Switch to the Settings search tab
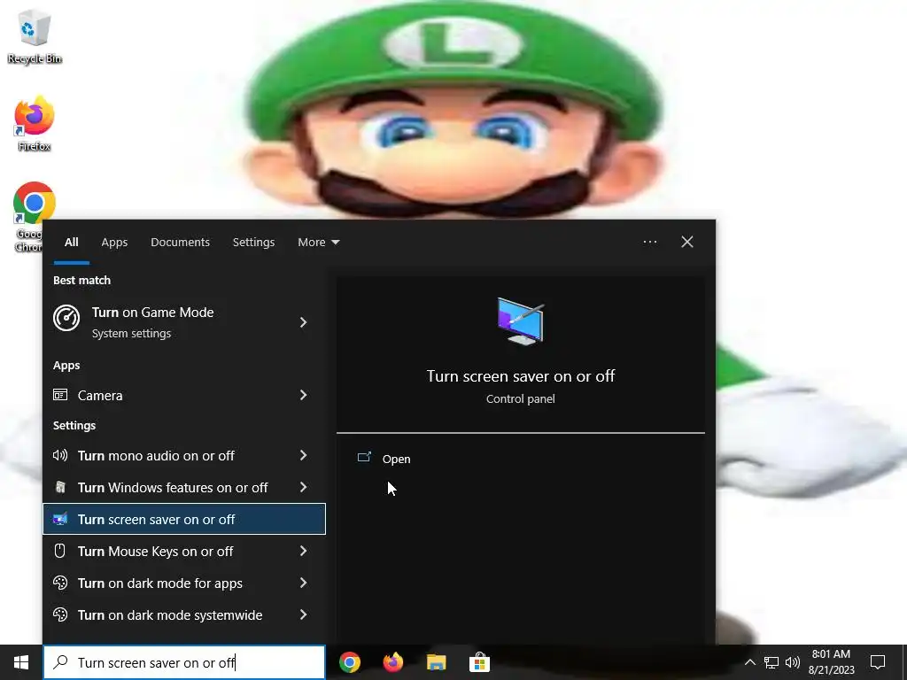 pyautogui.click(x=253, y=243)
